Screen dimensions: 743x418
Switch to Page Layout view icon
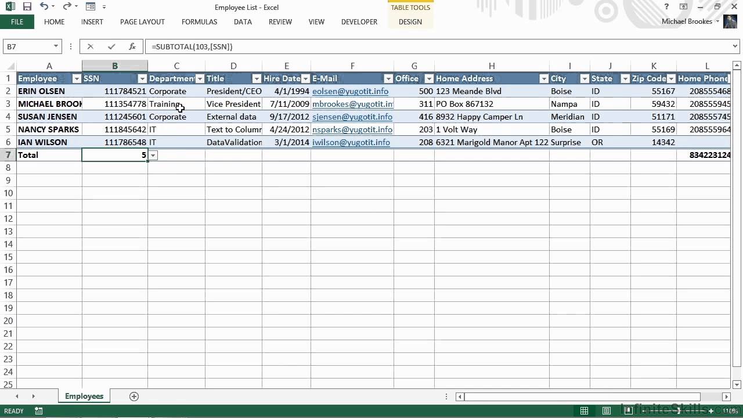[x=607, y=411]
